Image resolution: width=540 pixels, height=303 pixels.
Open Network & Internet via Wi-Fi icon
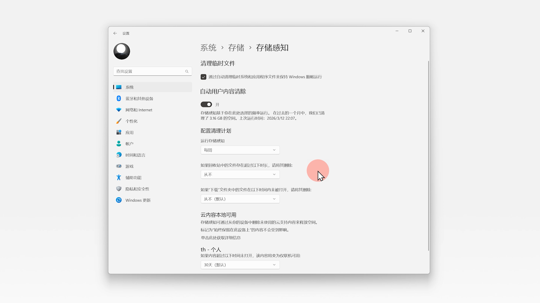119,110
